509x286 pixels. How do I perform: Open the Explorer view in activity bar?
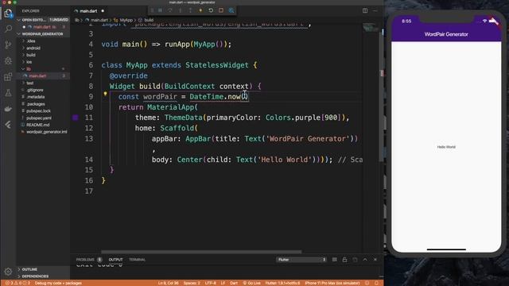click(8, 14)
